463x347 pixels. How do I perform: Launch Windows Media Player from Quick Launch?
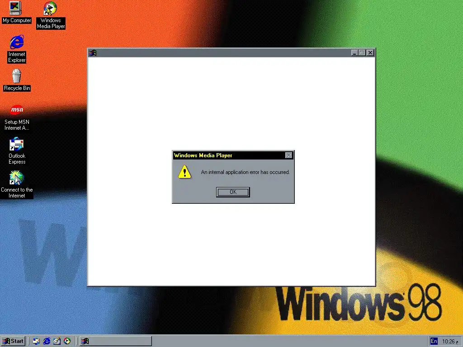pos(67,341)
